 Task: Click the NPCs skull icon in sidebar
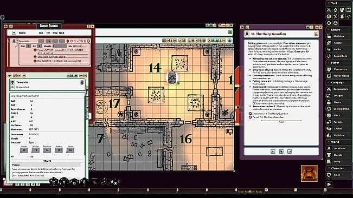pyautogui.click(x=329, y=115)
